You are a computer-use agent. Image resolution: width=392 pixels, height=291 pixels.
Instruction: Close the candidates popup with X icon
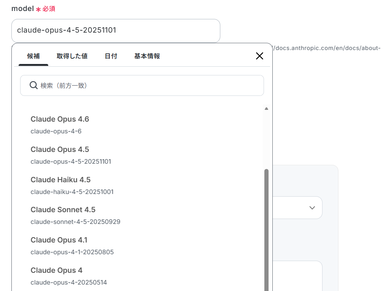259,56
